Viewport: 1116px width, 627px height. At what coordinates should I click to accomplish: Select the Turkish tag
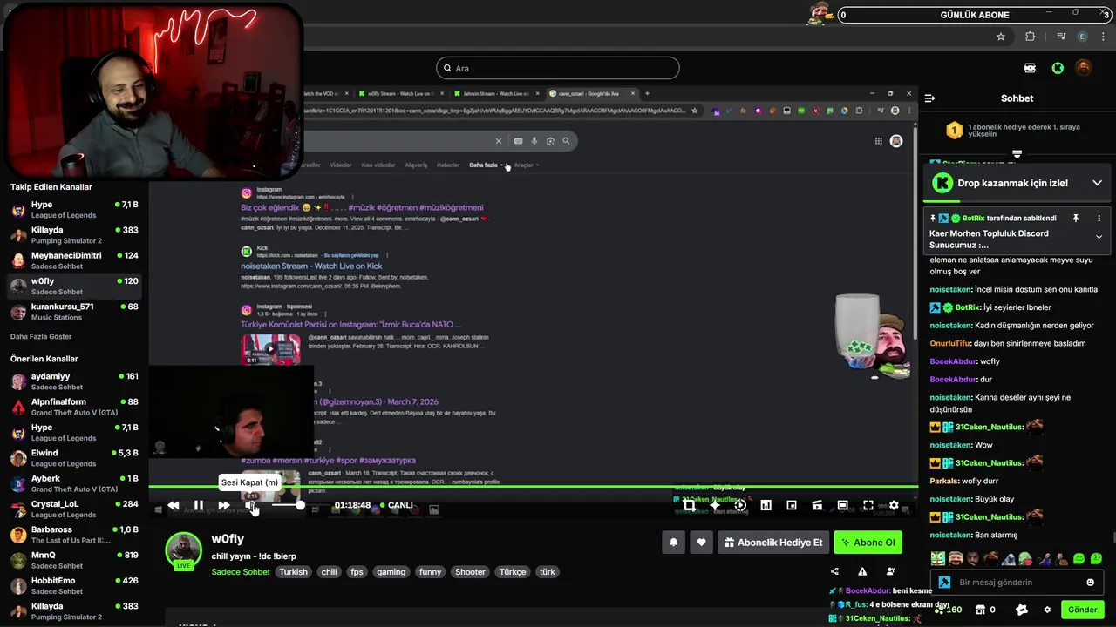pyautogui.click(x=293, y=572)
